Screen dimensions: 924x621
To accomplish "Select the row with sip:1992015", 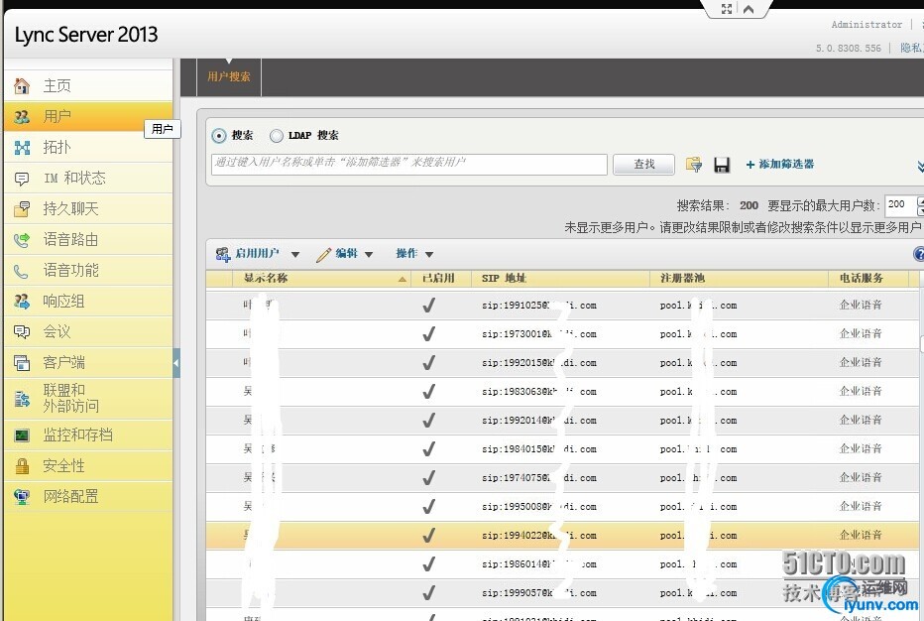I will 562,363.
